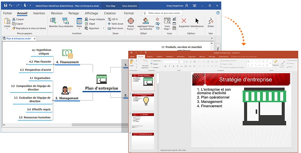Click the Dites-nous search box in MindView
301x153 pixels.
162,13
